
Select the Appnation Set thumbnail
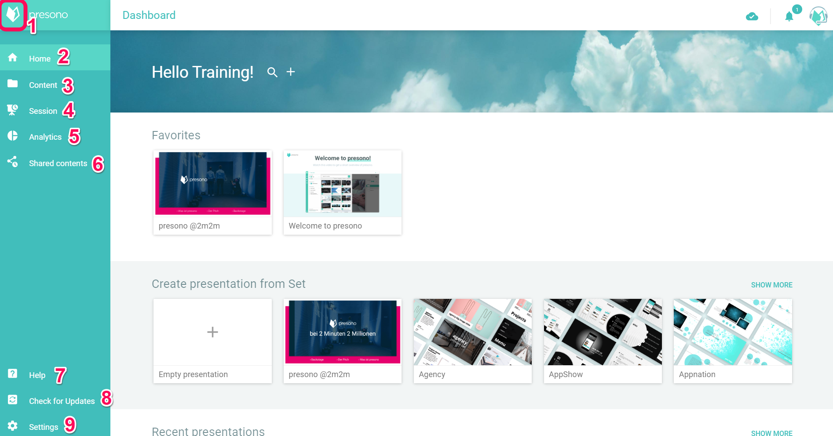[733, 332]
